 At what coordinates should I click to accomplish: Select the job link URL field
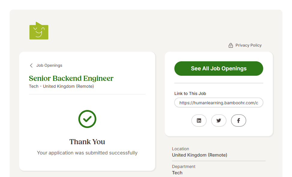pyautogui.click(x=218, y=102)
